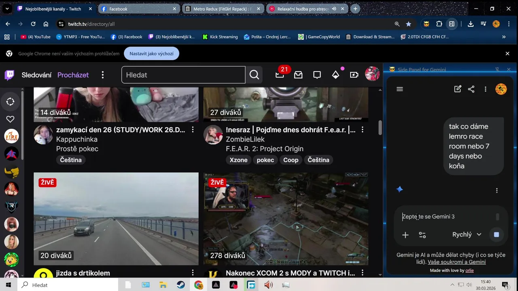
Task: Open Chrome tab search dropdown arrow
Action: [7, 8]
